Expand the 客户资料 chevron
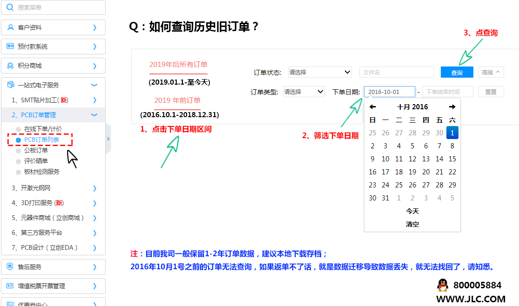519x306 pixels. click(x=95, y=27)
